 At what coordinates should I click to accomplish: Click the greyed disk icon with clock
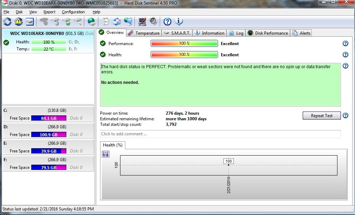(55, 22)
